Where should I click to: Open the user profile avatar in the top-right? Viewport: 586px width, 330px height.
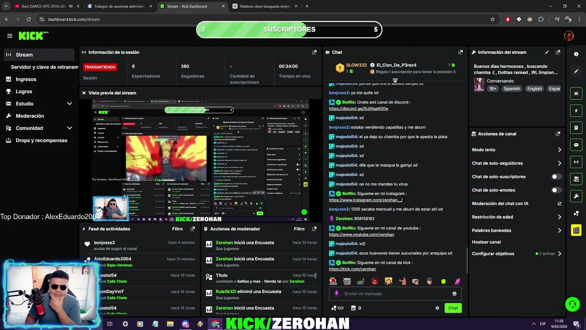tap(569, 36)
